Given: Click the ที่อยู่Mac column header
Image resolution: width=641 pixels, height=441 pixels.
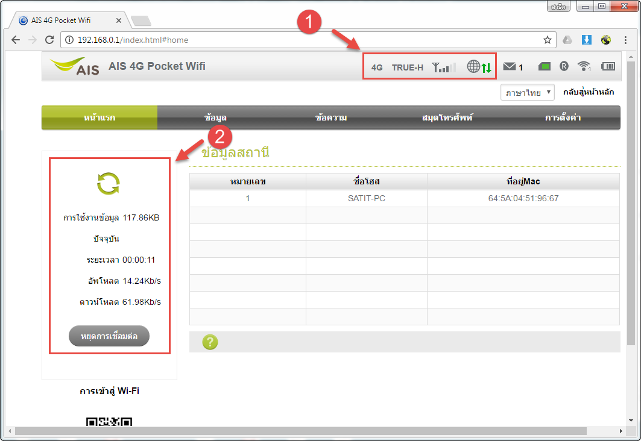Looking at the screenshot, I should point(523,182).
